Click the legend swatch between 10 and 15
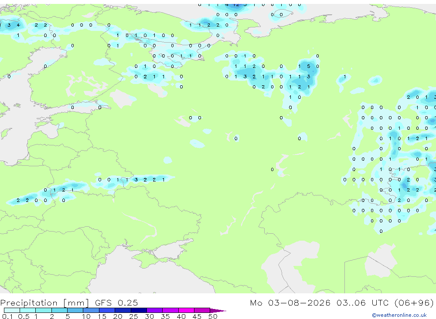 [x=91, y=310]
